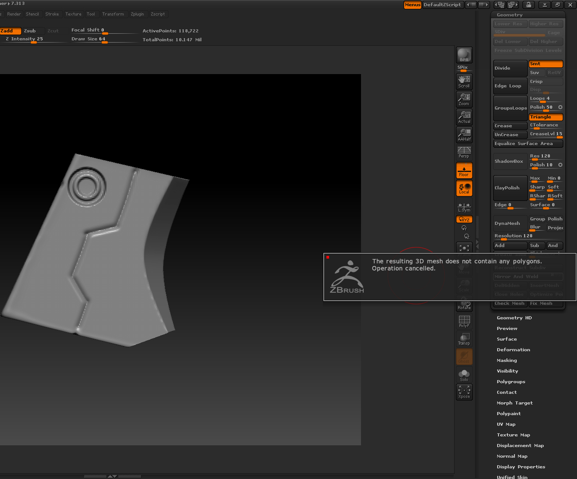This screenshot has width=577, height=479.
Task: Disable the Floor grid toggle
Action: click(x=464, y=171)
